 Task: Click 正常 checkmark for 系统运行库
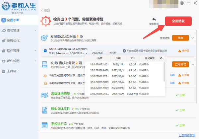pos(177,125)
